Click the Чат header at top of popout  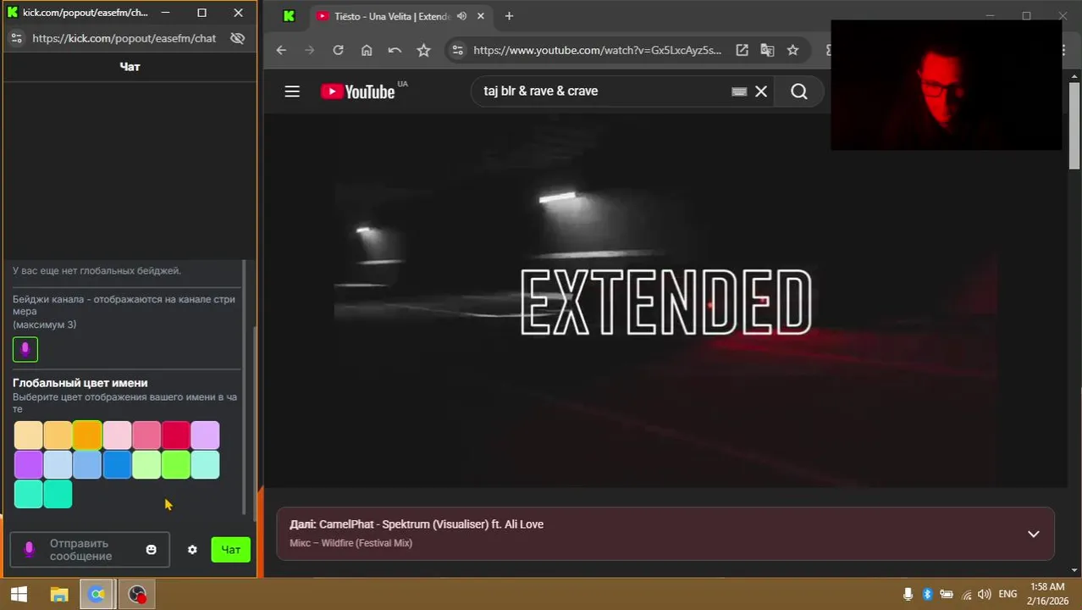(130, 67)
